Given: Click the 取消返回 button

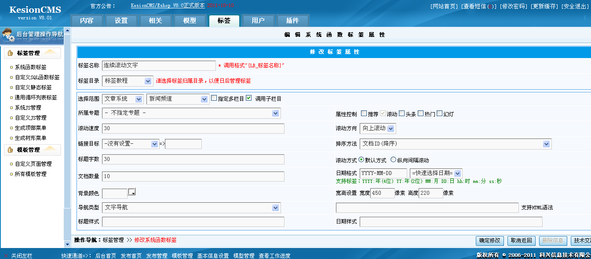Looking at the screenshot, I should [522, 241].
